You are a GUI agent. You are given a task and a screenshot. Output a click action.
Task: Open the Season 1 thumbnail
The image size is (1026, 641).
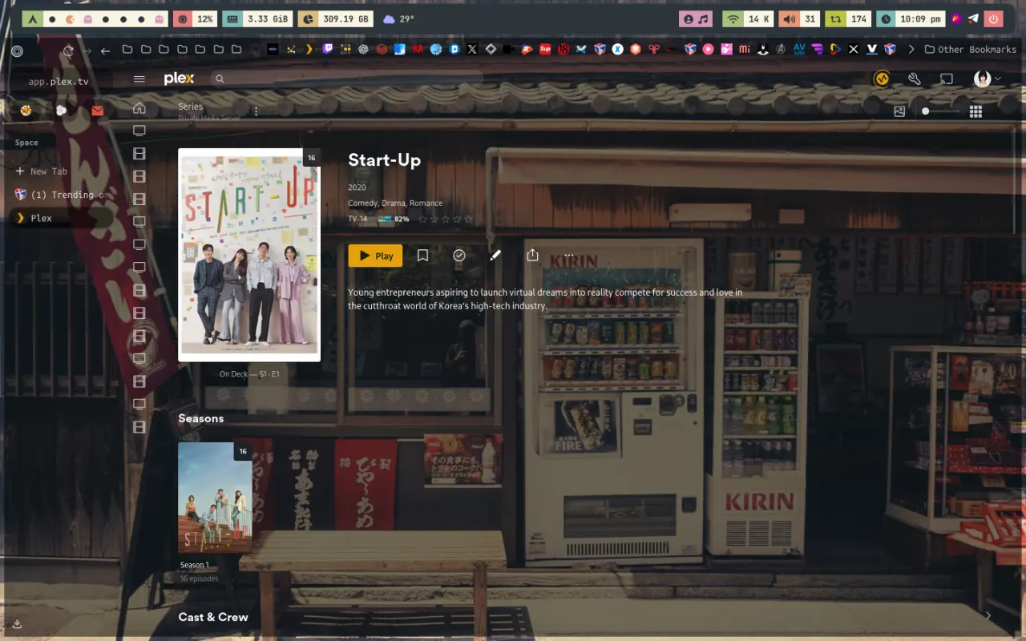coord(215,498)
